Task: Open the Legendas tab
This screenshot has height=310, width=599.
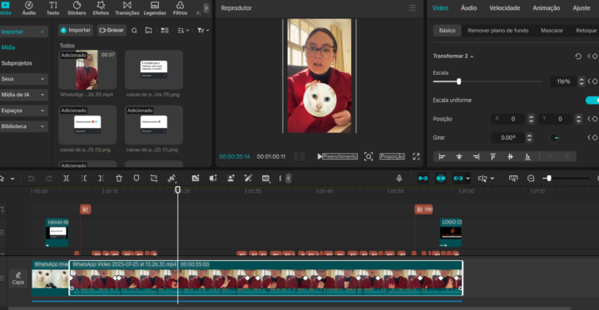Action: click(x=155, y=8)
